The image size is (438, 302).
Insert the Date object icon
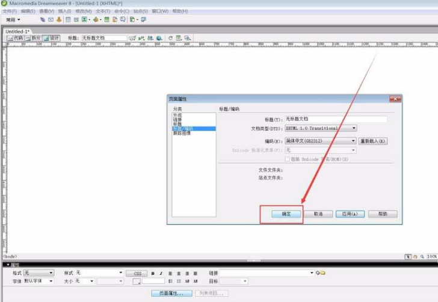point(106,20)
